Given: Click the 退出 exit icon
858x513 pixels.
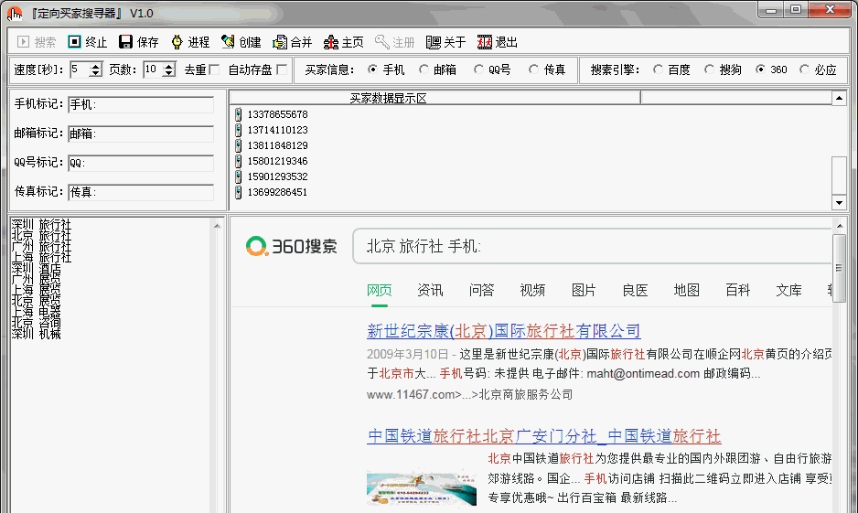Looking at the screenshot, I should click(x=484, y=42).
